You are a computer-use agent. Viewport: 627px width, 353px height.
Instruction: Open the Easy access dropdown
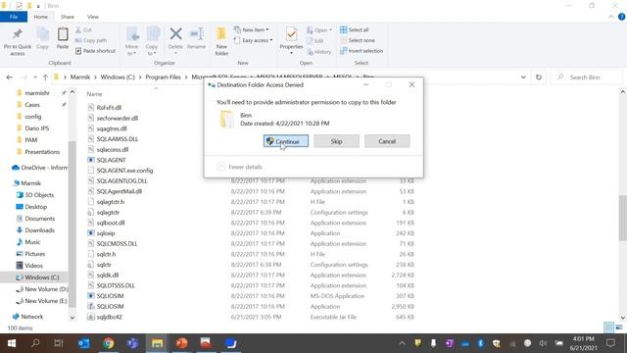pyautogui.click(x=253, y=40)
